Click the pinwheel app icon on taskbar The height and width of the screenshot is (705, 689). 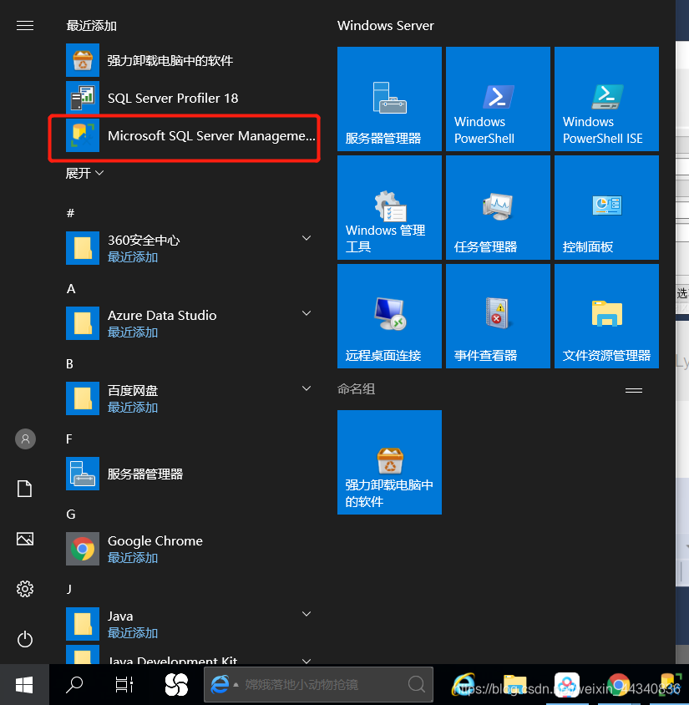click(176, 685)
